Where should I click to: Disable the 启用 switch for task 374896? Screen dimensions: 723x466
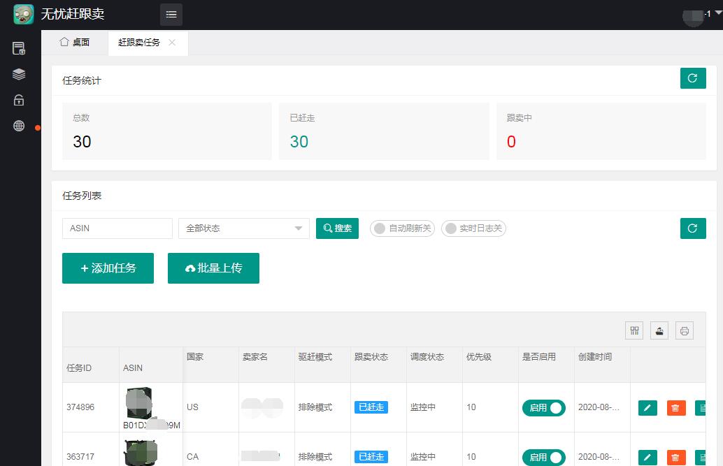pyautogui.click(x=544, y=408)
